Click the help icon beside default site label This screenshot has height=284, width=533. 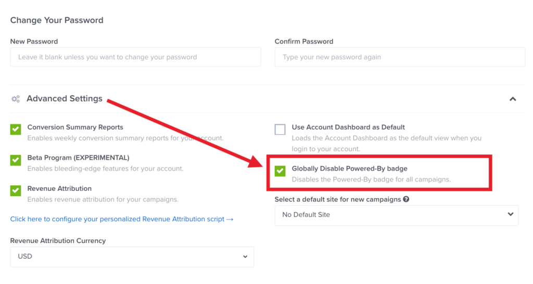[x=406, y=199]
